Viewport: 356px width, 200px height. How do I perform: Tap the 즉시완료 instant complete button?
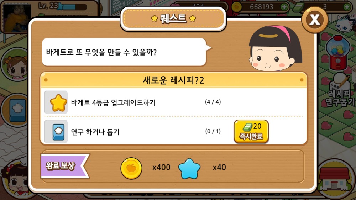coord(251,131)
